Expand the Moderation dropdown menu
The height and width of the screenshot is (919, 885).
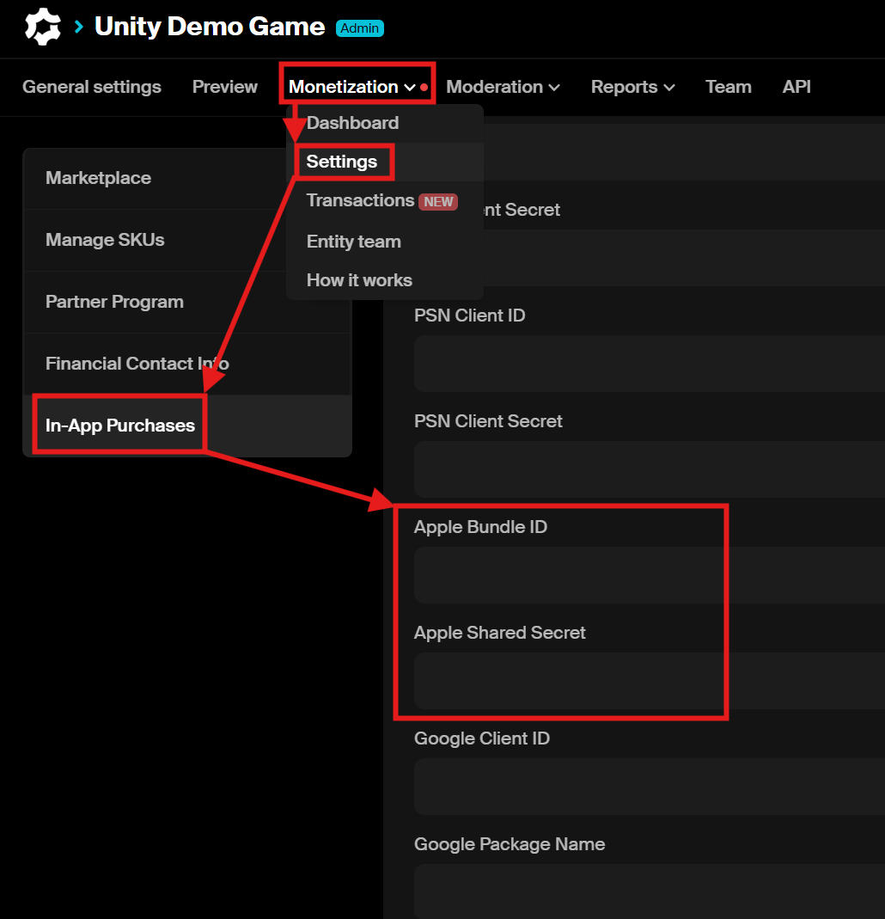coord(503,87)
